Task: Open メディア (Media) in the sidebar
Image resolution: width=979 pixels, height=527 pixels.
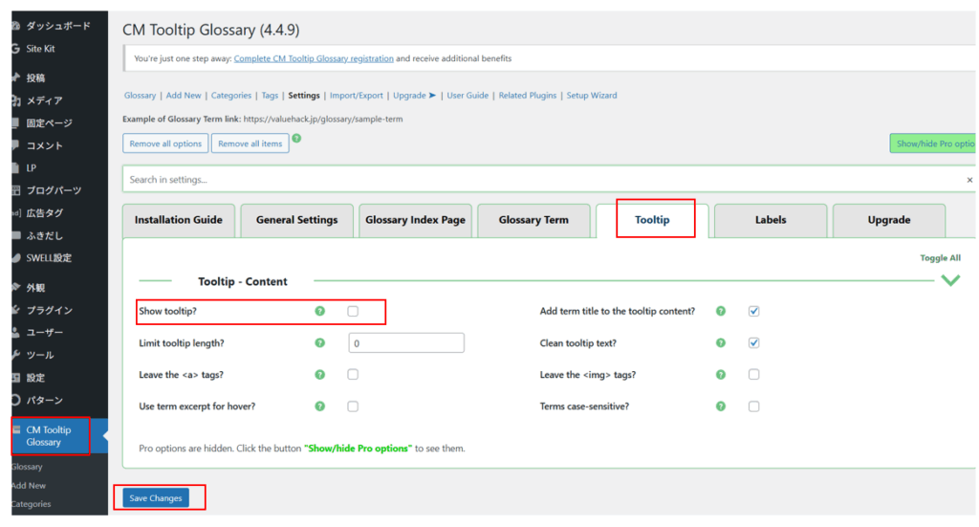Action: (44, 100)
